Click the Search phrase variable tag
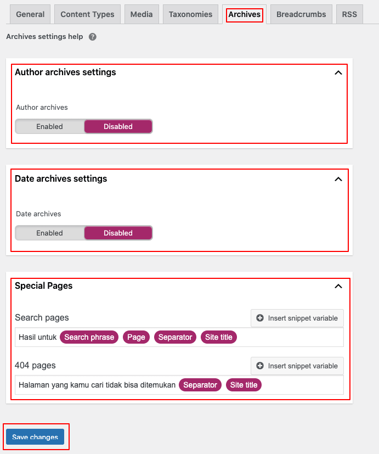Image resolution: width=379 pixels, height=454 pixels. coord(89,338)
